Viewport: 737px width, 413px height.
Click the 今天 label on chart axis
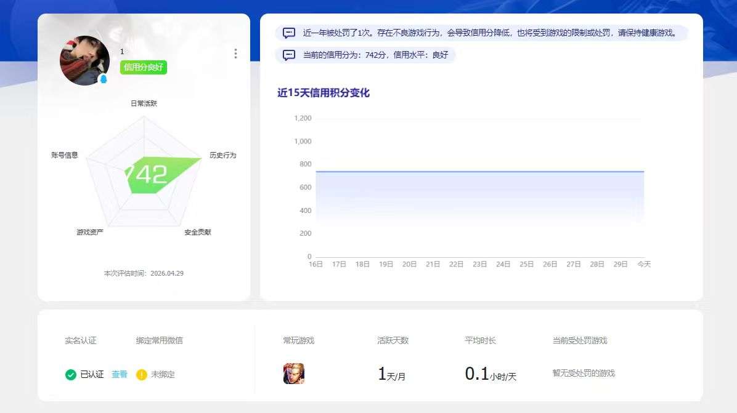(x=644, y=264)
